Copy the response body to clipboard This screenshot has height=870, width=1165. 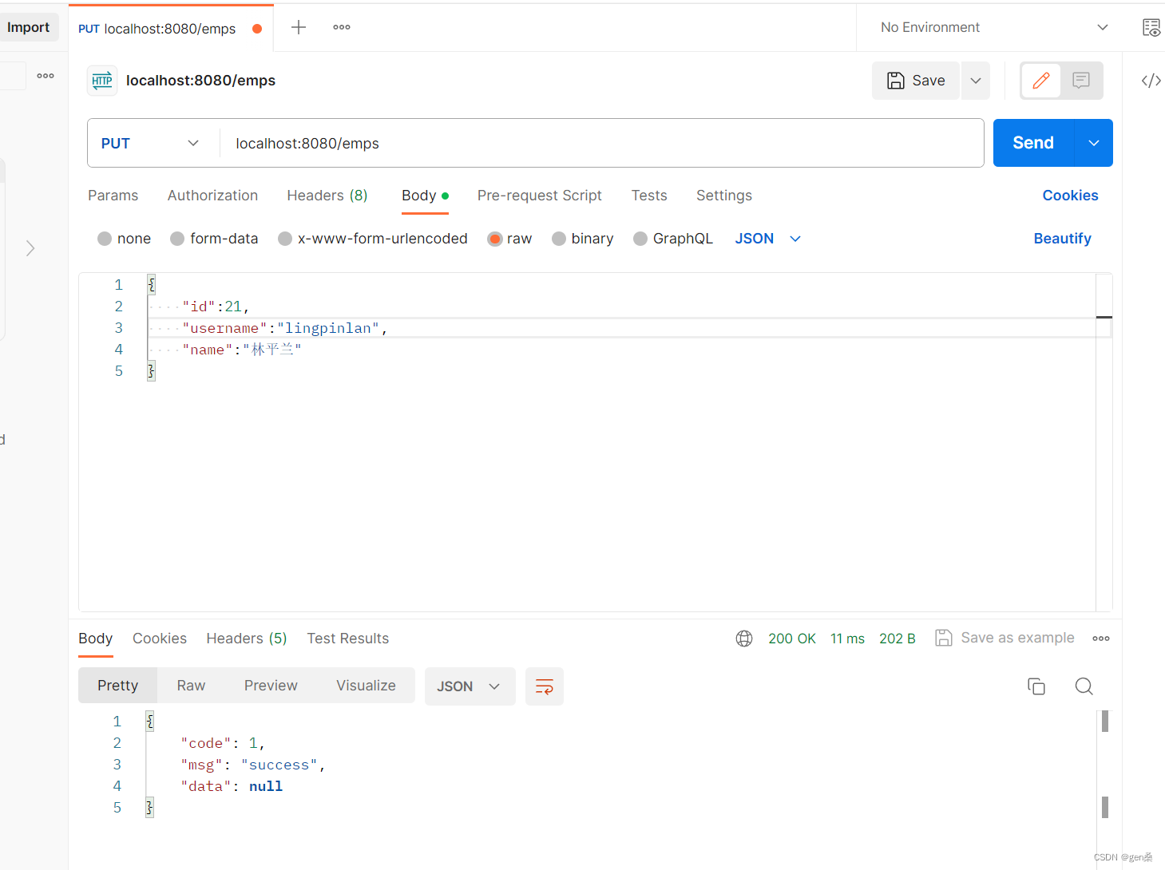tap(1036, 686)
